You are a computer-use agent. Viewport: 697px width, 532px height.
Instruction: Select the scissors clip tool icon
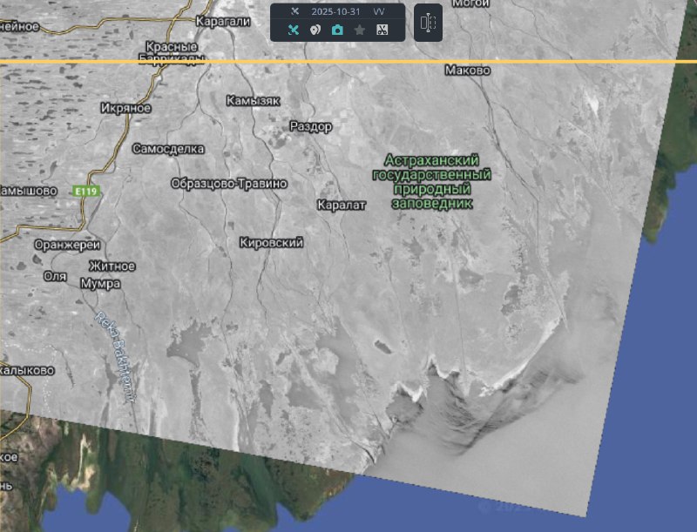click(382, 30)
